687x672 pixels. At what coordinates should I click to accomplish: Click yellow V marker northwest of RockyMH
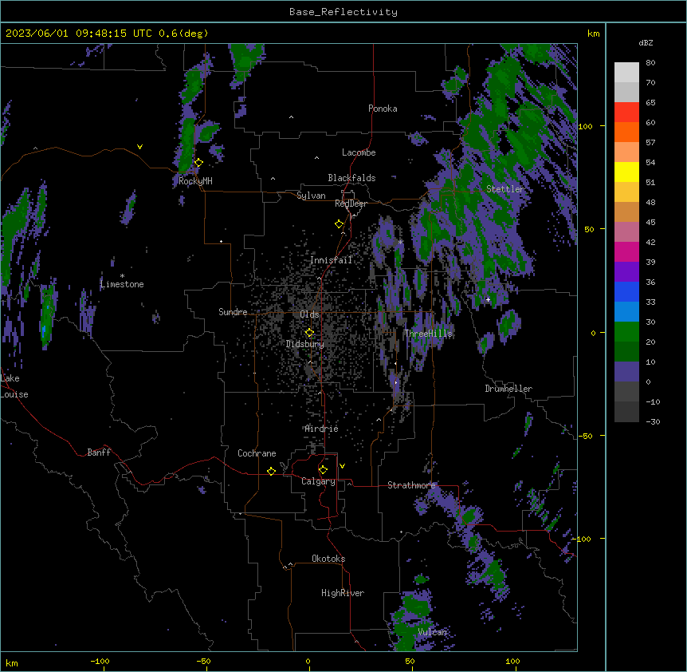click(x=139, y=147)
